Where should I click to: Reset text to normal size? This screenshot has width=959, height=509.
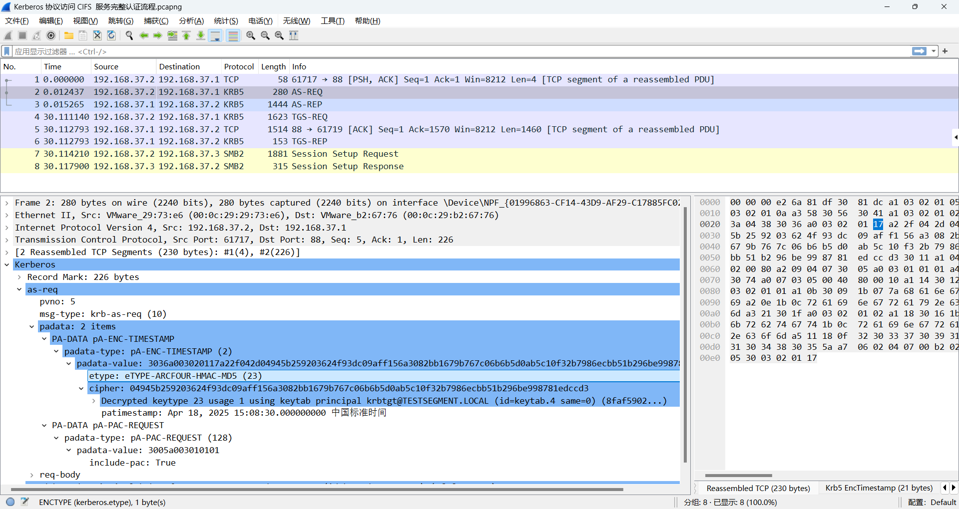[x=279, y=35]
